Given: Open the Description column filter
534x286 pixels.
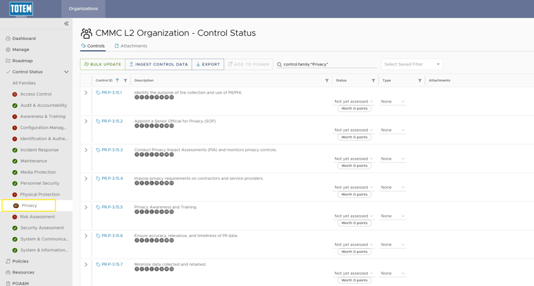Looking at the screenshot, I should [327, 81].
